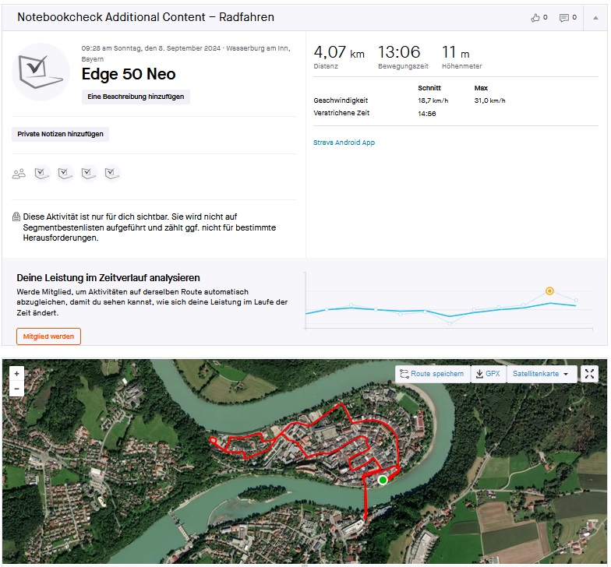Expand the map to fullscreen
The width and height of the screenshot is (611, 567).
[590, 374]
